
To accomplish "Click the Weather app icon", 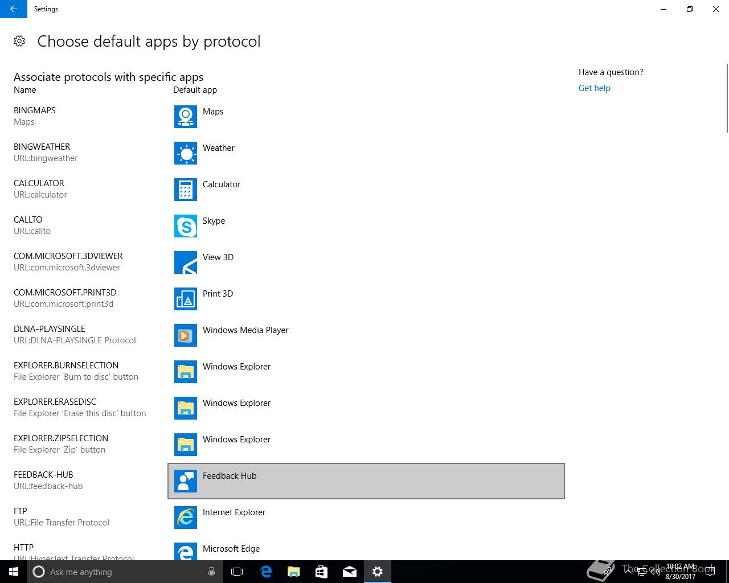I will point(186,153).
